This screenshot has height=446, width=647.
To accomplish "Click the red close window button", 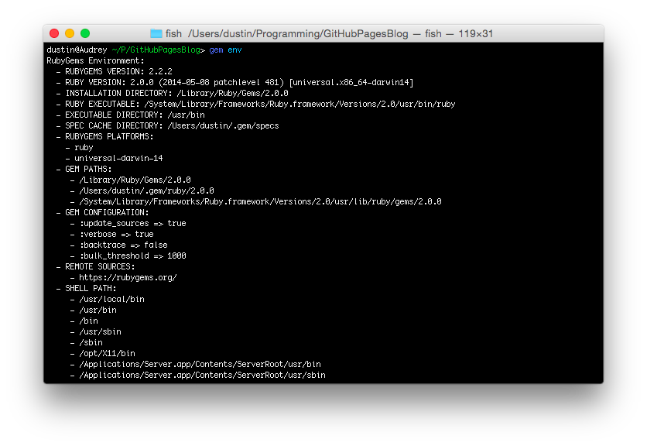I will 54,33.
